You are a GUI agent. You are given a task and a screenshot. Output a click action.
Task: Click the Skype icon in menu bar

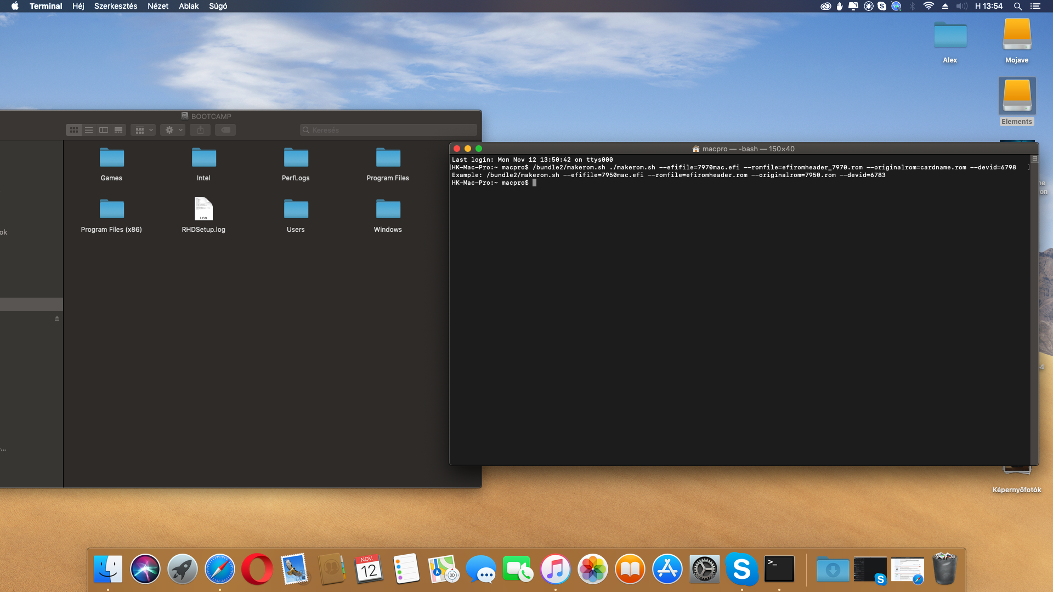pos(882,6)
